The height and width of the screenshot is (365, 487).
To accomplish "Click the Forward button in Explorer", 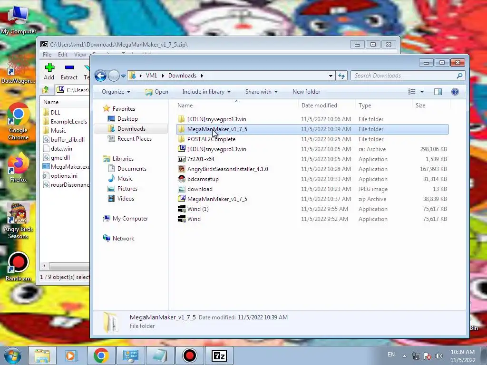I will click(x=114, y=76).
